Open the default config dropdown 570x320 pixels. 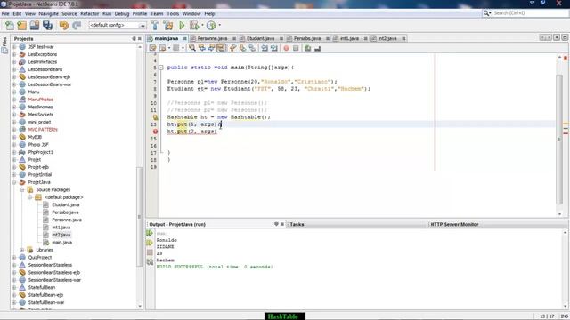(142, 26)
